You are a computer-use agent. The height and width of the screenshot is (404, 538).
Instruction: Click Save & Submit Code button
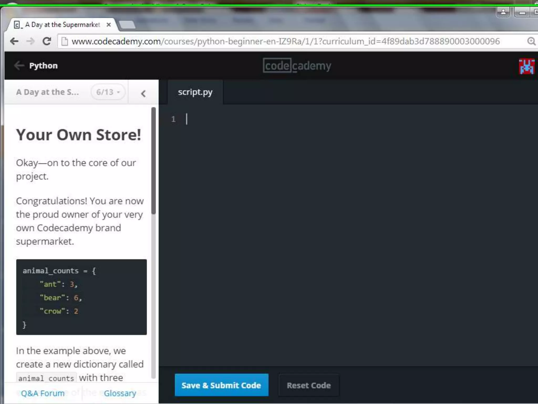[x=221, y=385]
